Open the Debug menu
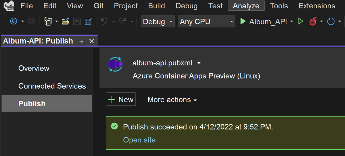Screen dimensions: 345x156 (187, 6)
